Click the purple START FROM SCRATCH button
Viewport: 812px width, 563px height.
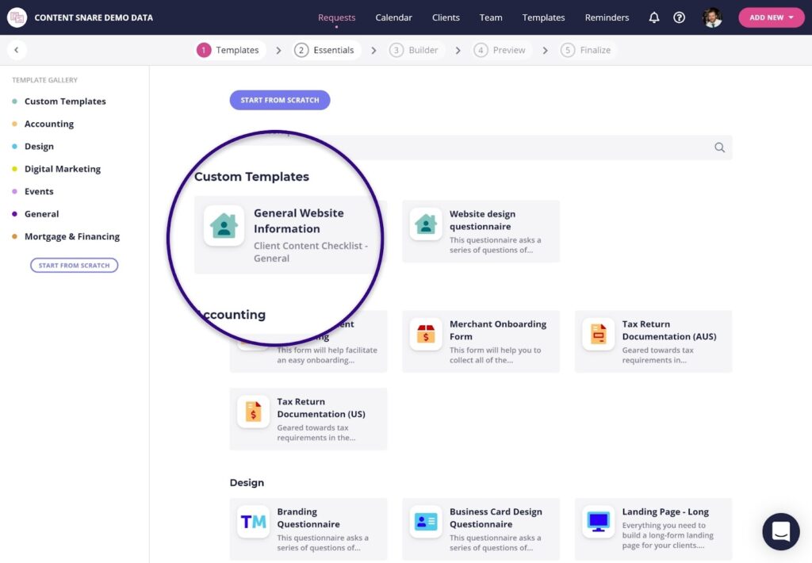[x=280, y=100]
